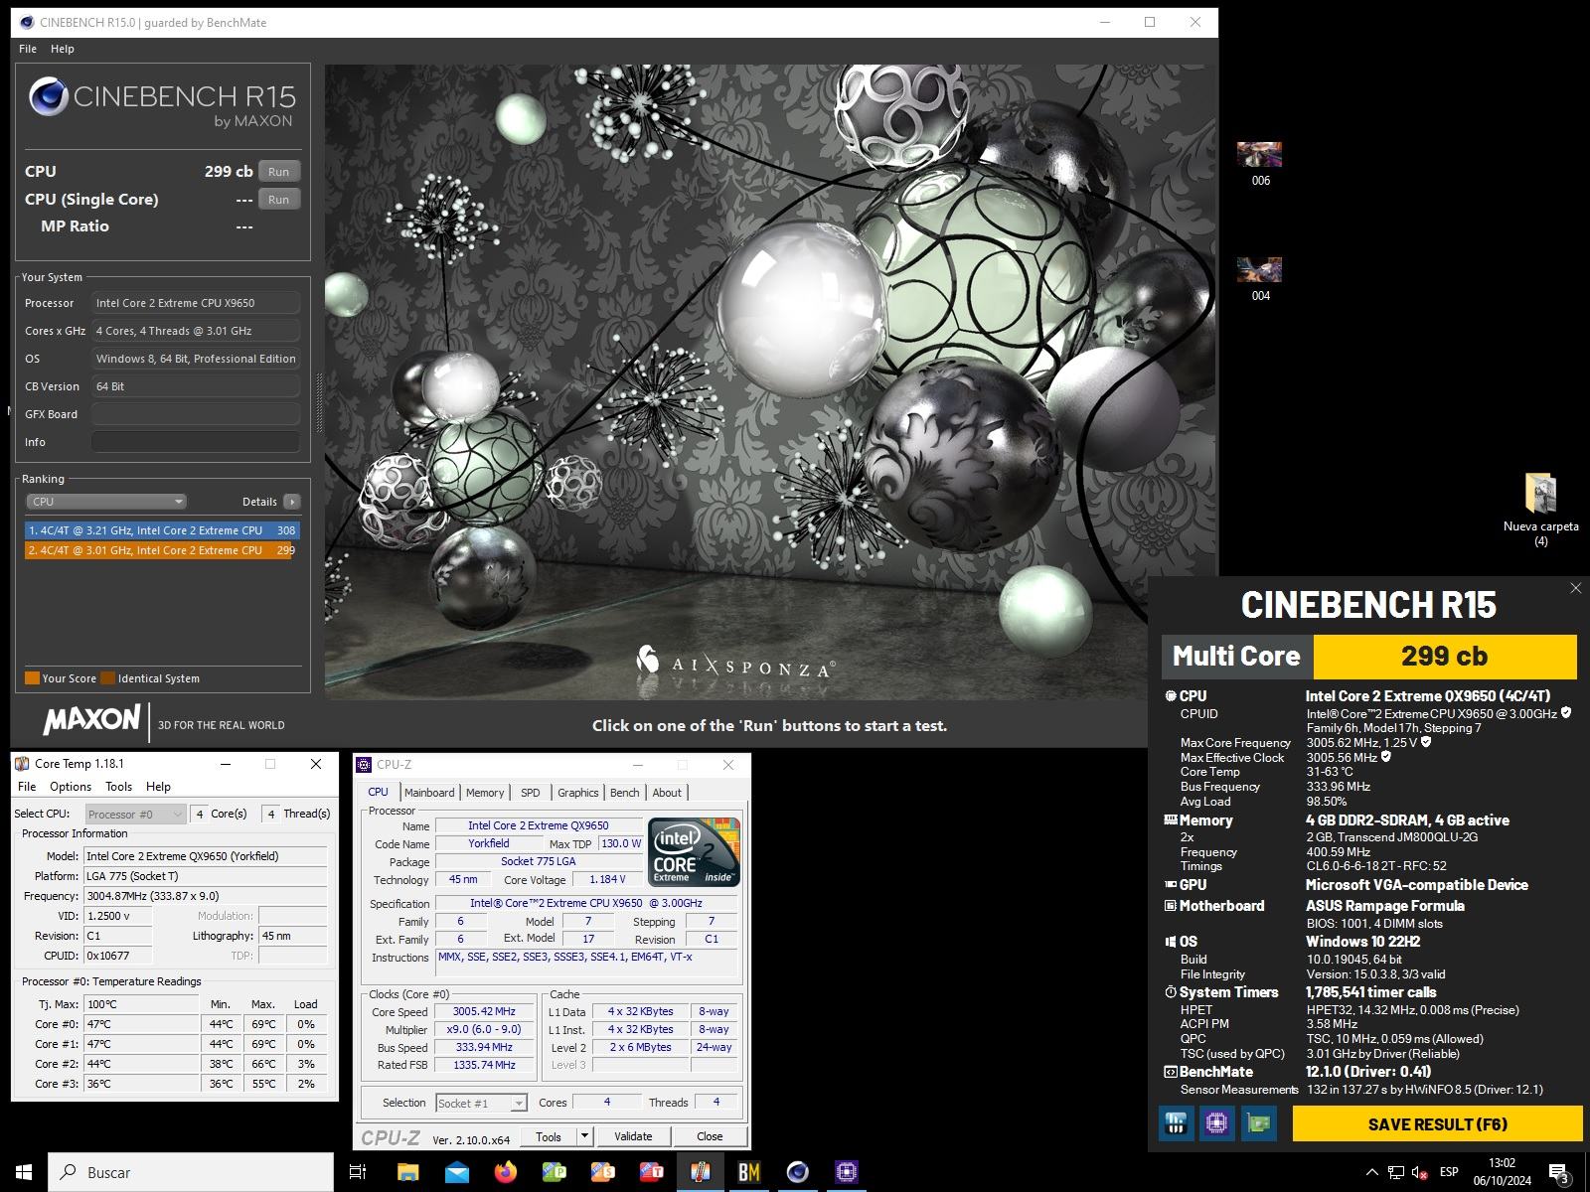Image resolution: width=1590 pixels, height=1192 pixels.
Task: Click the CPU-Z title bar icon
Action: pyautogui.click(x=364, y=765)
